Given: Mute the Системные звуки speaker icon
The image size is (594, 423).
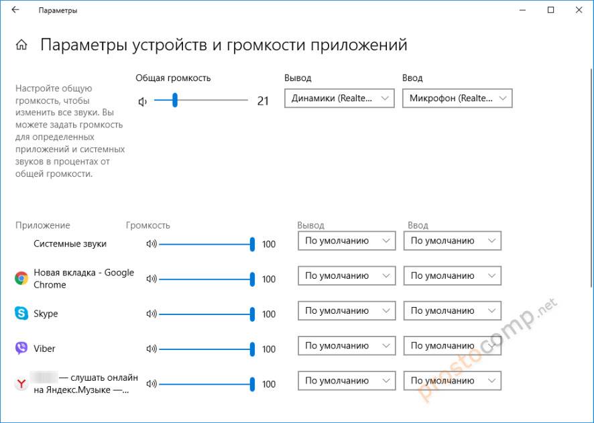Looking at the screenshot, I should [151, 244].
